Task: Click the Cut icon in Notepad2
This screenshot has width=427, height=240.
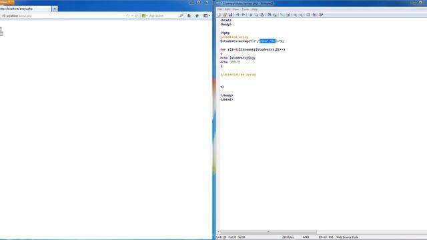Action: point(251,15)
